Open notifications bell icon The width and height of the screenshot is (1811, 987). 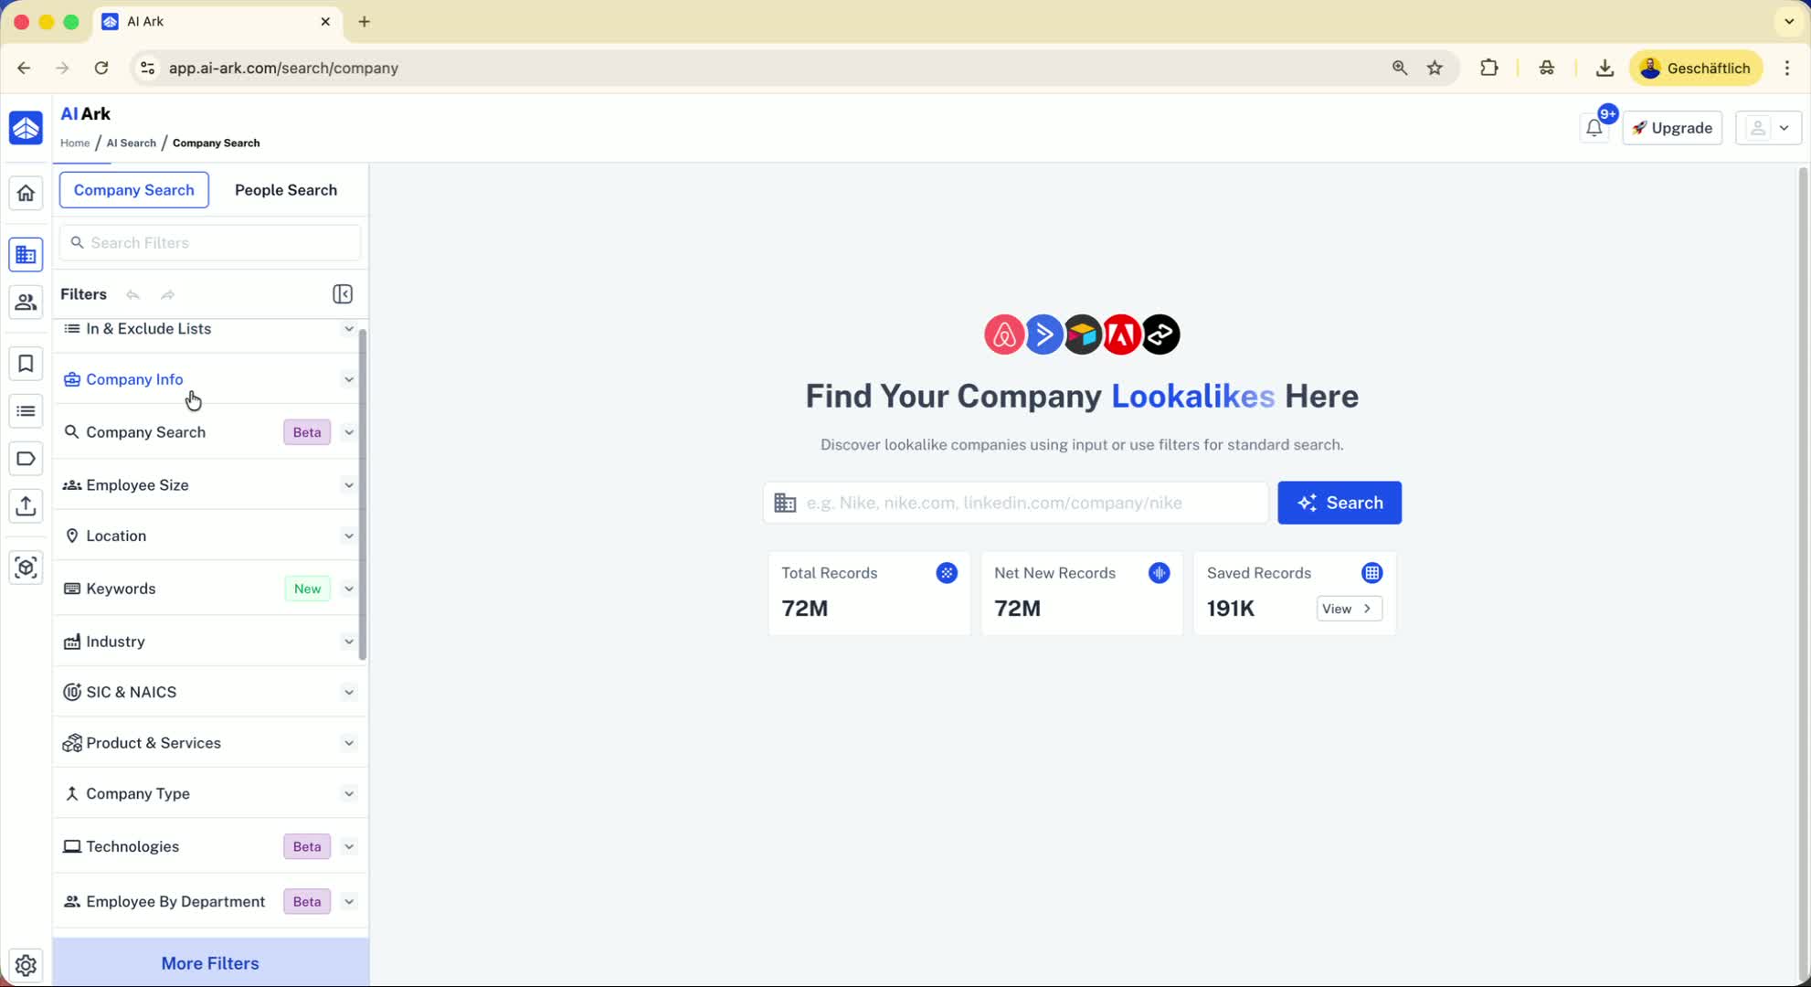pyautogui.click(x=1594, y=128)
